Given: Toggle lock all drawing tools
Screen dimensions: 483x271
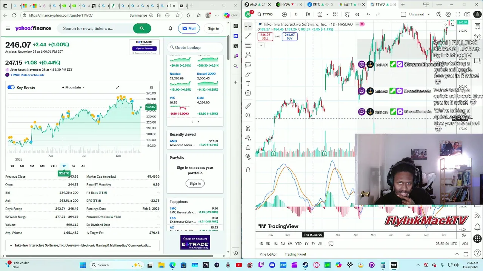Looking at the screenshot, I should tap(248, 148).
